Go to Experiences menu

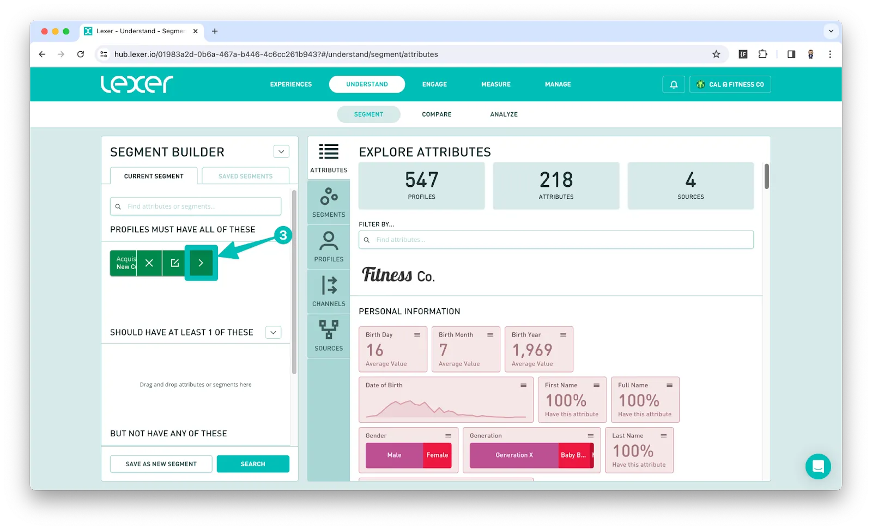coord(291,84)
